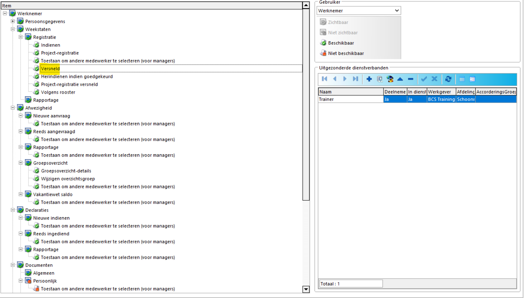Click the Indienen status icon

pyautogui.click(x=36, y=45)
